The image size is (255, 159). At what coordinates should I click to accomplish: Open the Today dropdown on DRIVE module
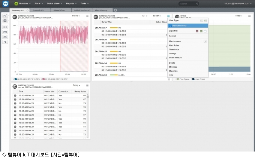[238, 16]
